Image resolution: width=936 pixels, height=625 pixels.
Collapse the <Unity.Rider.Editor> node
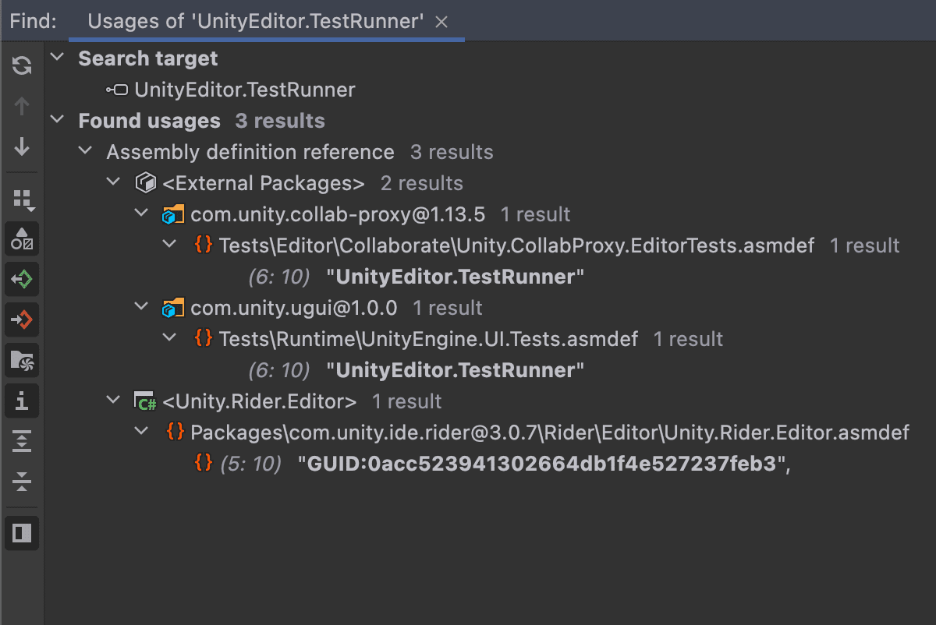click(114, 401)
